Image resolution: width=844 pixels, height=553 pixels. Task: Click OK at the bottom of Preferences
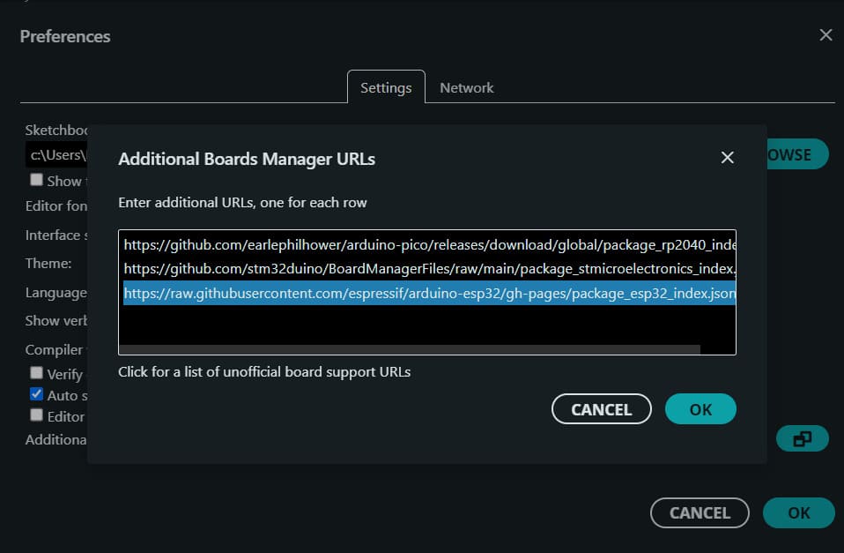[798, 512]
